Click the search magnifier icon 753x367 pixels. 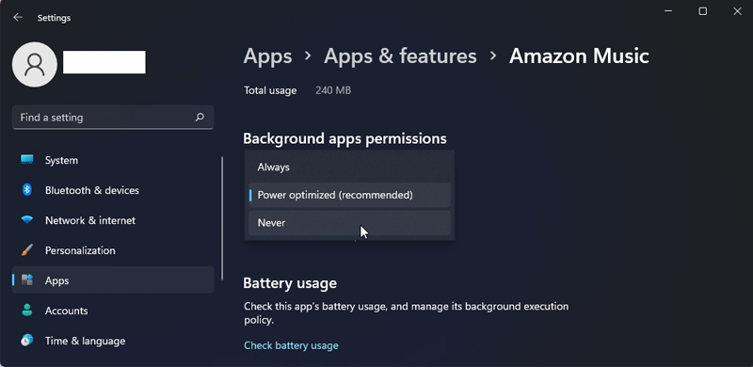click(x=200, y=118)
